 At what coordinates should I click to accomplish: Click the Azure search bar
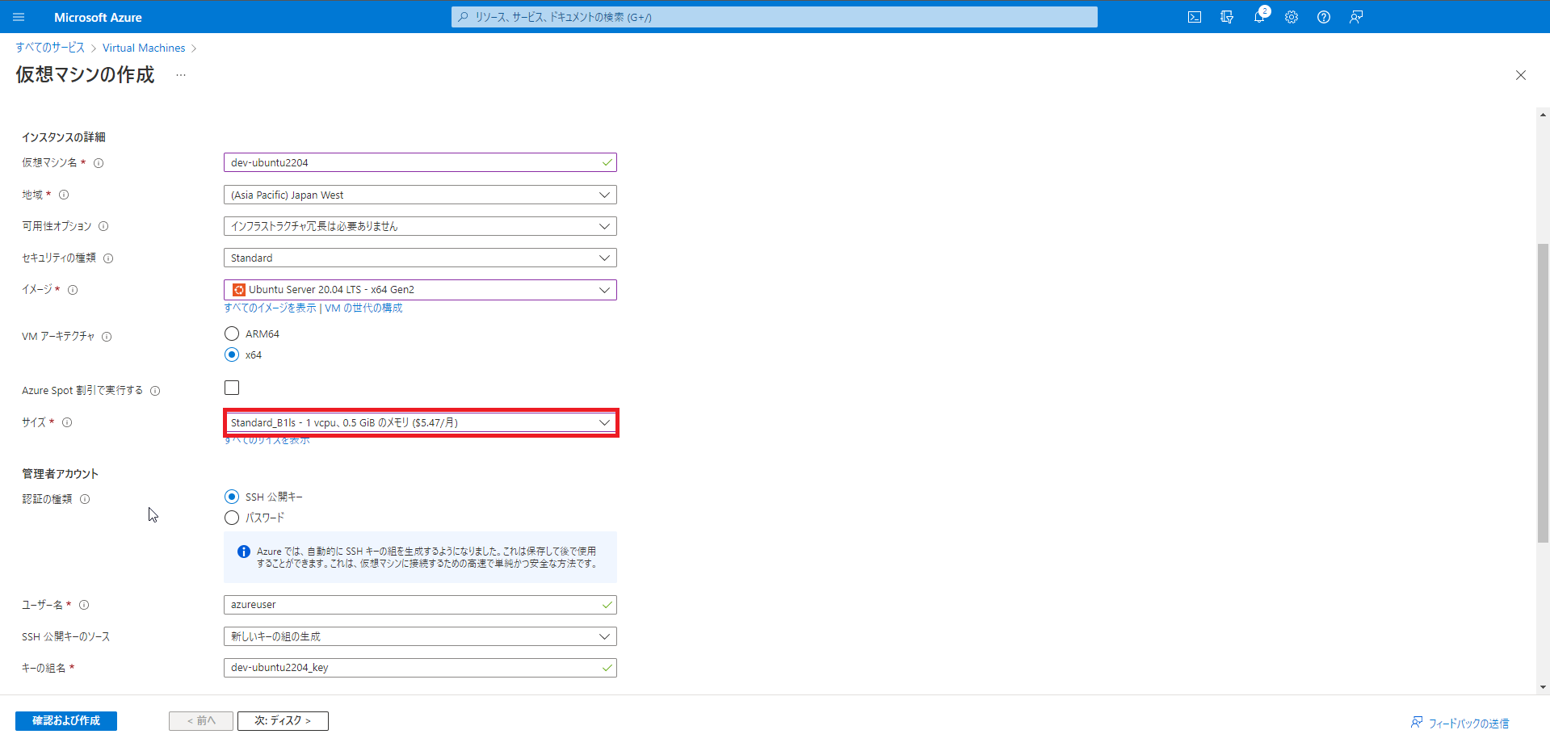[774, 17]
